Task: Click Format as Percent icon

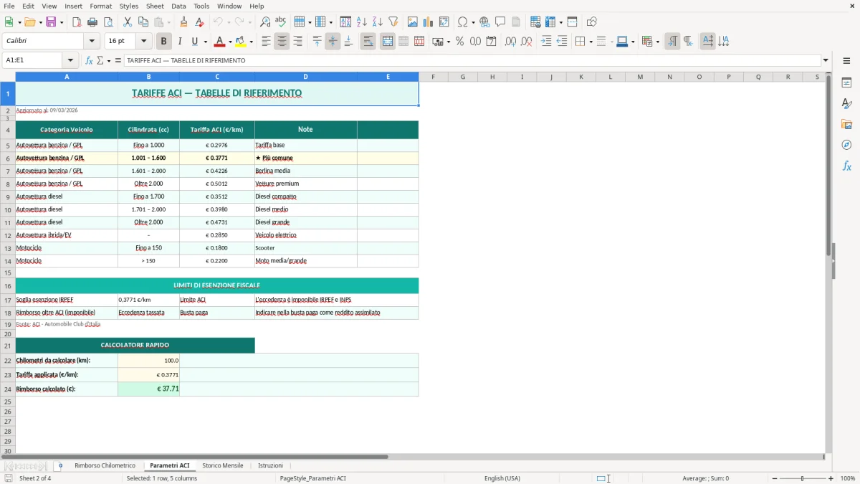Action: pyautogui.click(x=460, y=42)
